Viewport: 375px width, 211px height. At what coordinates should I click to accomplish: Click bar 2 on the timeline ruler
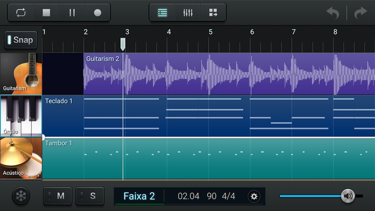click(x=86, y=32)
